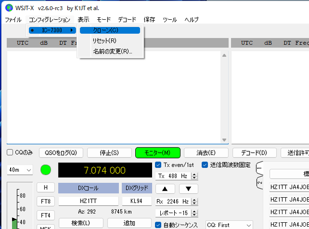Click the MSK mode button
Viewport: 309px width, 229px height.
(x=46, y=227)
